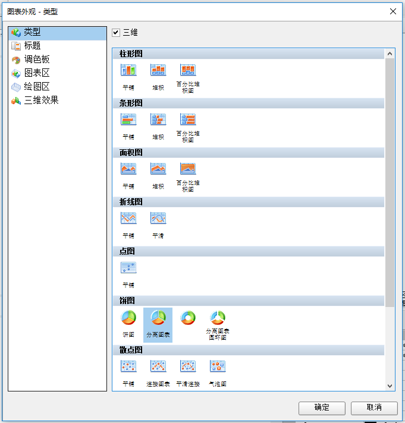Select the 气泡图 bubble chart icon
The width and height of the screenshot is (405, 423).
coord(218,366)
